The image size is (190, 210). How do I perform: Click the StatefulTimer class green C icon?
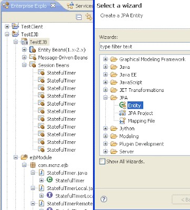coord(50,180)
